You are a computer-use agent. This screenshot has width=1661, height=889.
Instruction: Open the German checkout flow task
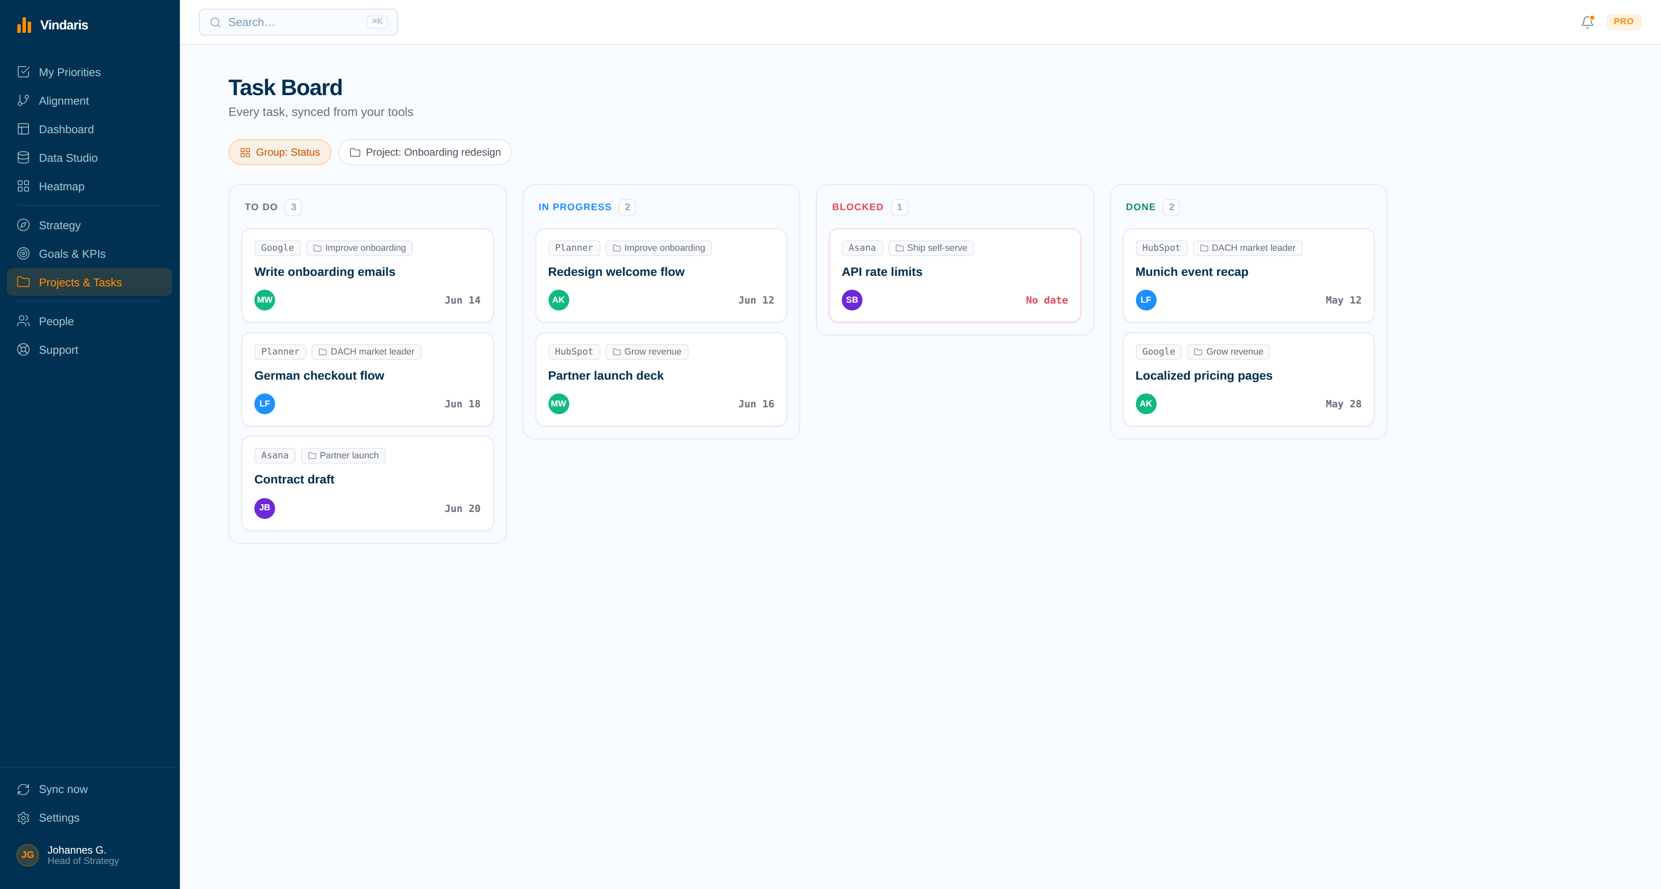368,379
